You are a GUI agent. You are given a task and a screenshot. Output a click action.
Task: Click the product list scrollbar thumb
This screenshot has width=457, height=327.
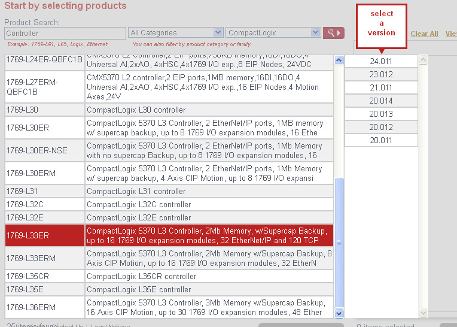(339, 243)
